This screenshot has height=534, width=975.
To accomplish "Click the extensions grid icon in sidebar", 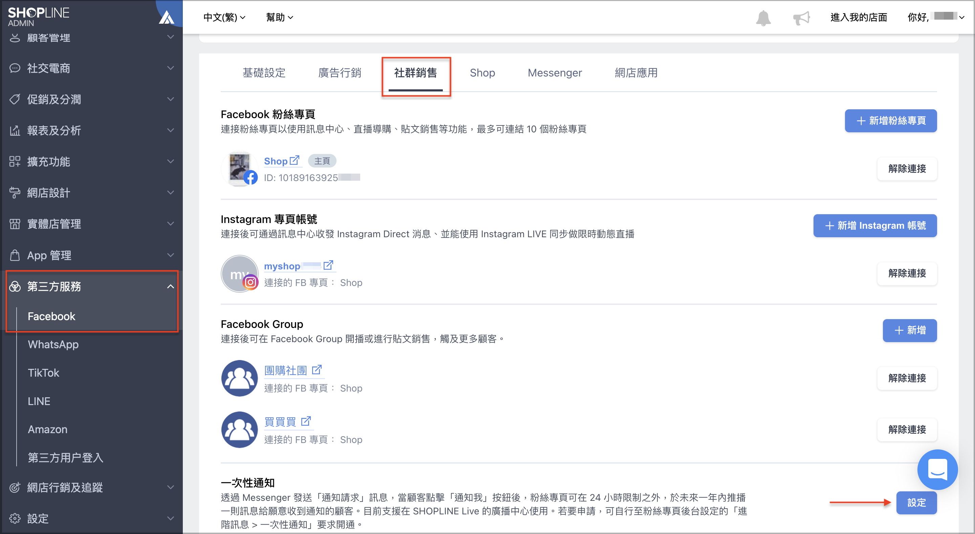I will pos(15,162).
